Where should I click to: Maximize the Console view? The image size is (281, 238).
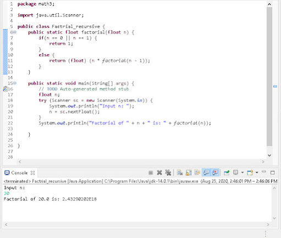273,173
